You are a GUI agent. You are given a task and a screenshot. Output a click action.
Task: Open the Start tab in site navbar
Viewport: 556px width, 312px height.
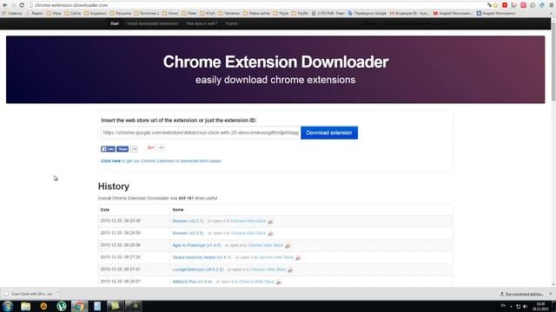115,23
